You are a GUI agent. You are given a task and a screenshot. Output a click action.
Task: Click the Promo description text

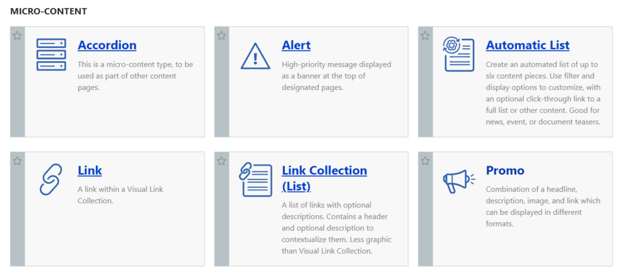(543, 207)
